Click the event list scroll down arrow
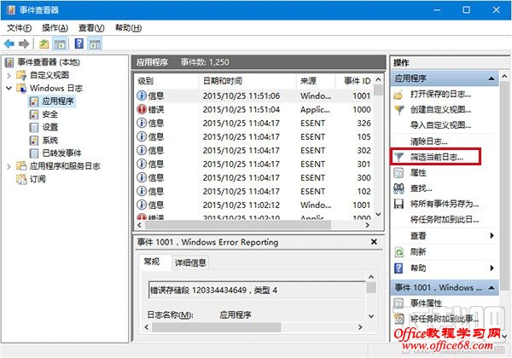 378,214
